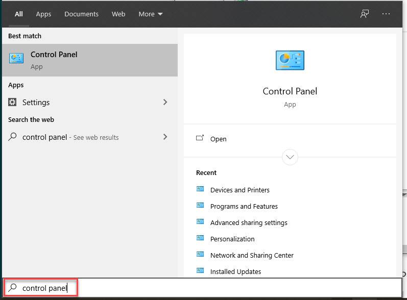Viewport: 407px width, 300px height.
Task: Open Advanced sharing settings recent item
Action: point(249,222)
